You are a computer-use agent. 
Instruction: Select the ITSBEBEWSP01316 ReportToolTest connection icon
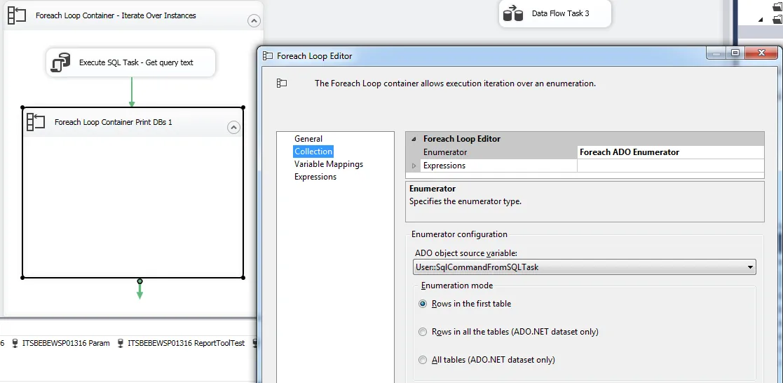pos(121,343)
